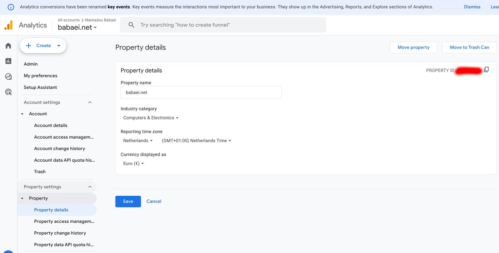This screenshot has height=253, width=499.
Task: Open the Netherlands Time zone dropdown
Action: (x=196, y=141)
